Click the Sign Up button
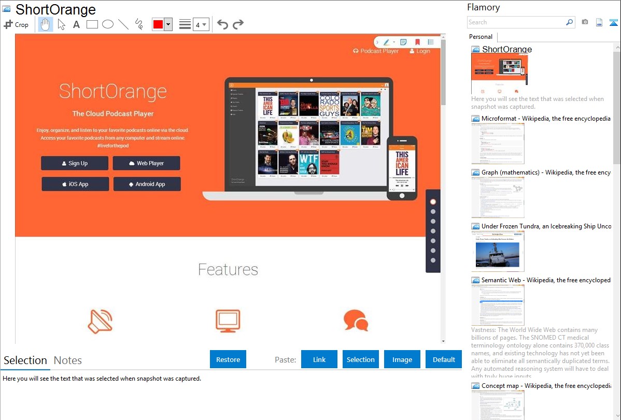621x420 pixels. click(x=75, y=163)
